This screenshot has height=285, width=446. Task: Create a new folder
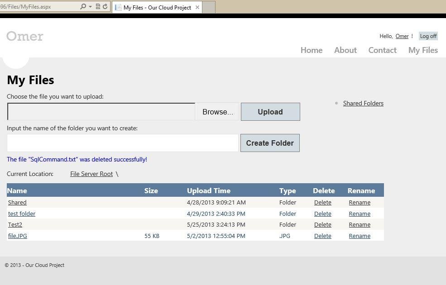(x=270, y=143)
